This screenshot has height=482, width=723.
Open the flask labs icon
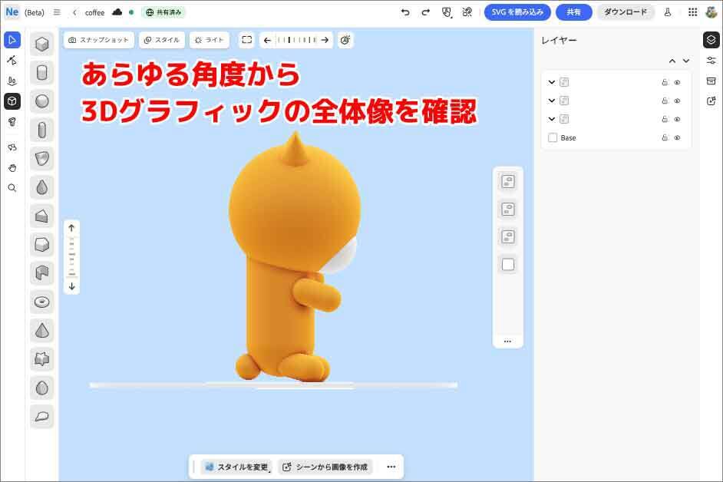(x=668, y=12)
